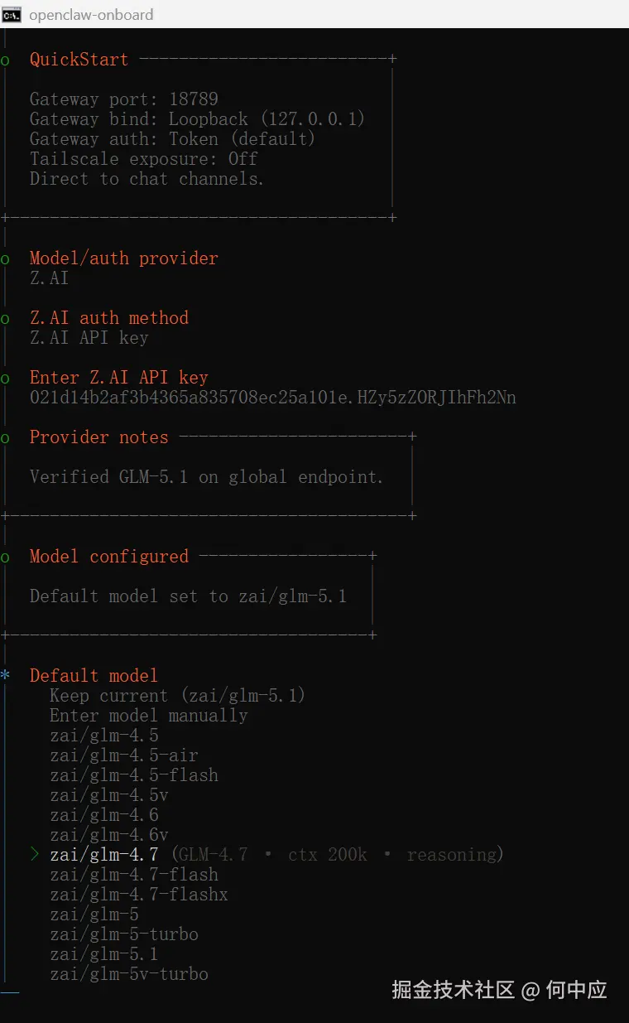Choose Enter model manually option
This screenshot has width=629, height=1023.
148,716
